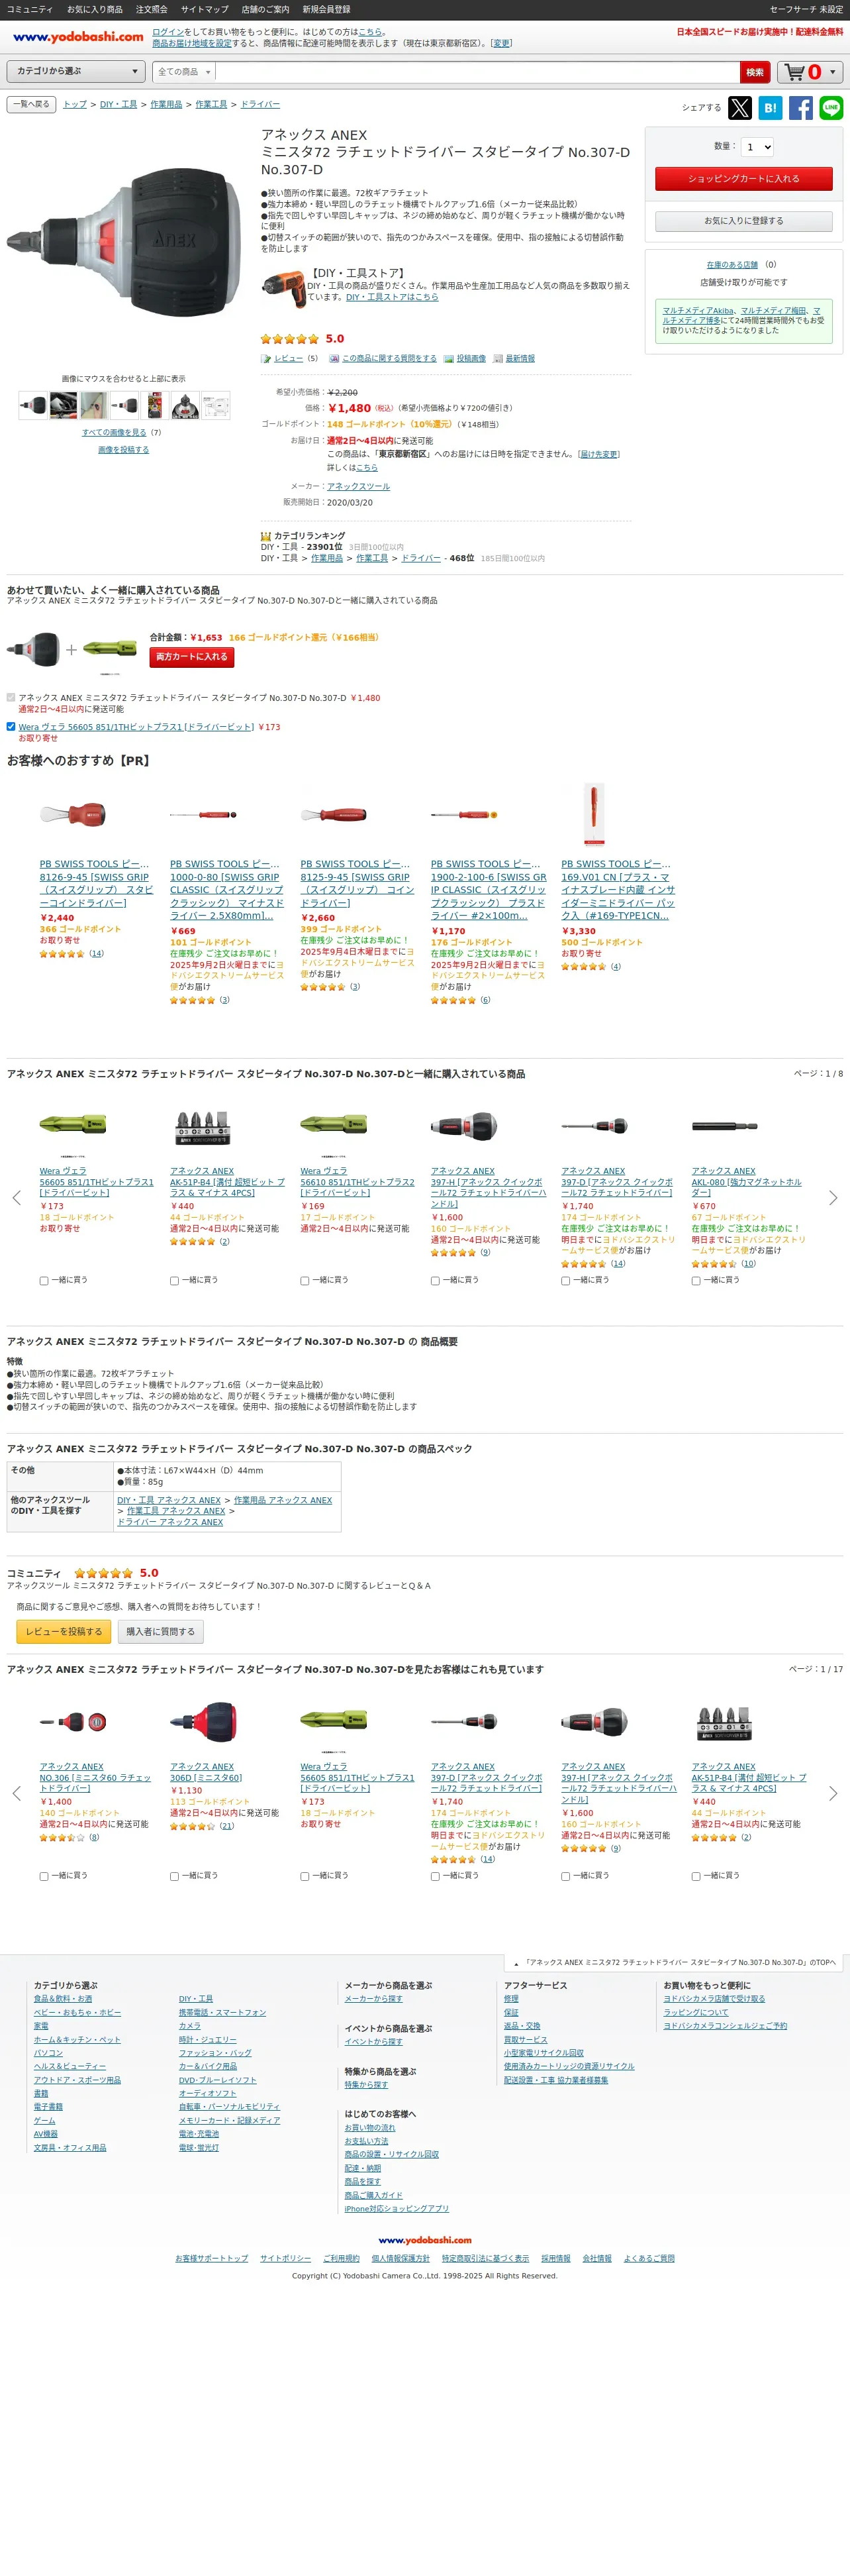Screen dimensions: 850x2552
Task: Open the 数量 quantity dropdown
Action: tap(757, 146)
